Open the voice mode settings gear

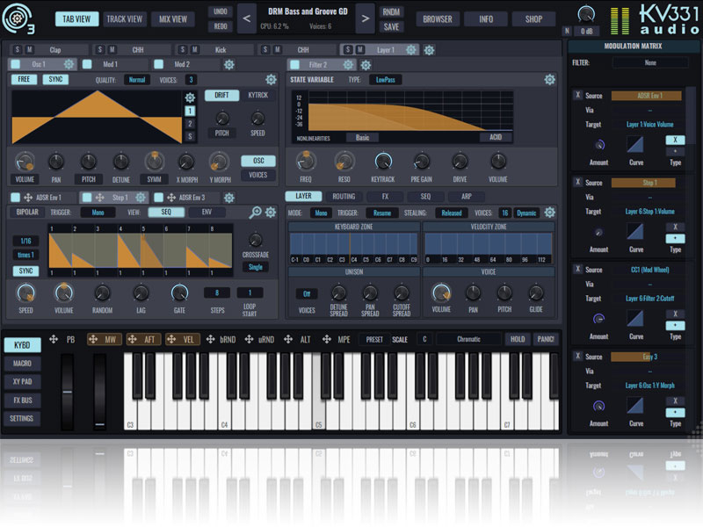550,213
